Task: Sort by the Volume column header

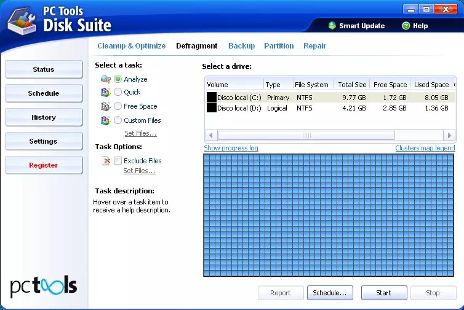Action: (234, 85)
